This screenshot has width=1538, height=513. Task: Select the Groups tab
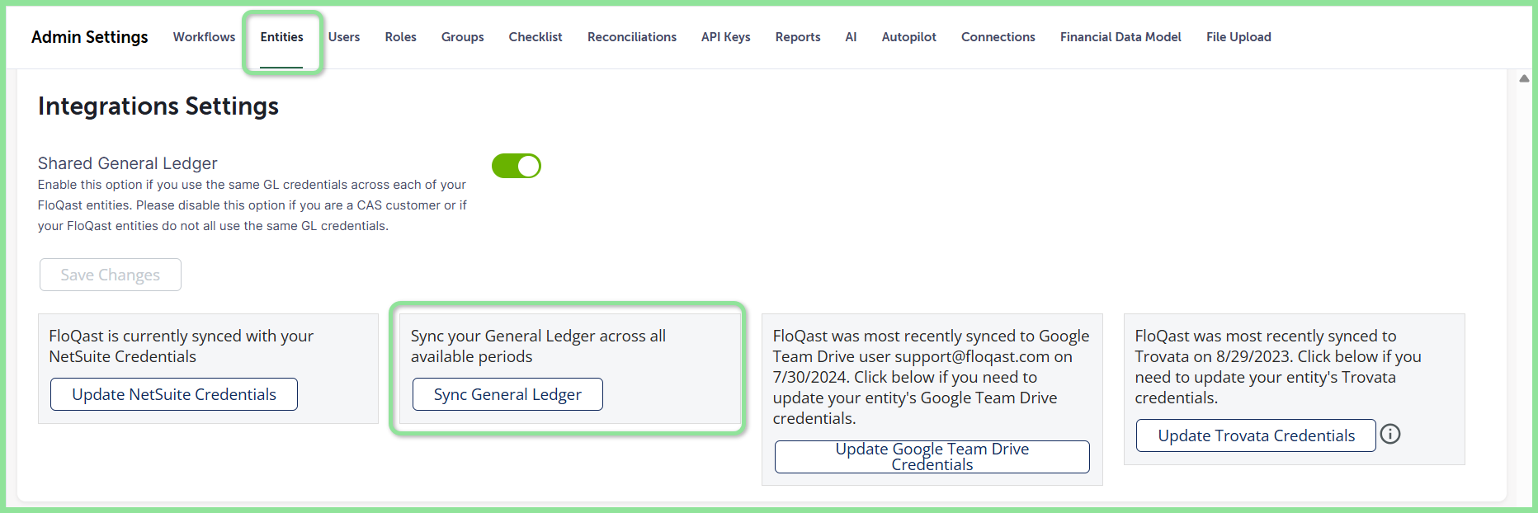462,37
